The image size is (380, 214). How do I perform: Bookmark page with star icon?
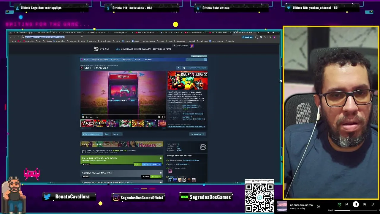(256, 37)
